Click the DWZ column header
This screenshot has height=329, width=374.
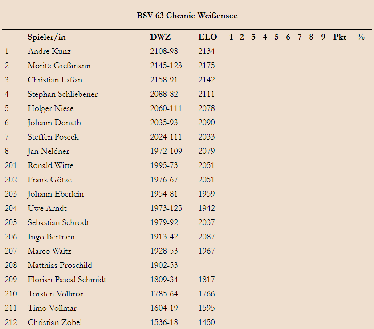click(160, 37)
